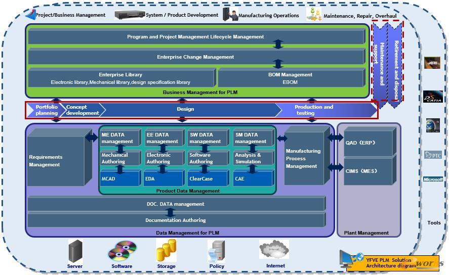The width and height of the screenshot is (449, 275).
Task: Select the Portfolio planning phase
Action: click(x=45, y=110)
